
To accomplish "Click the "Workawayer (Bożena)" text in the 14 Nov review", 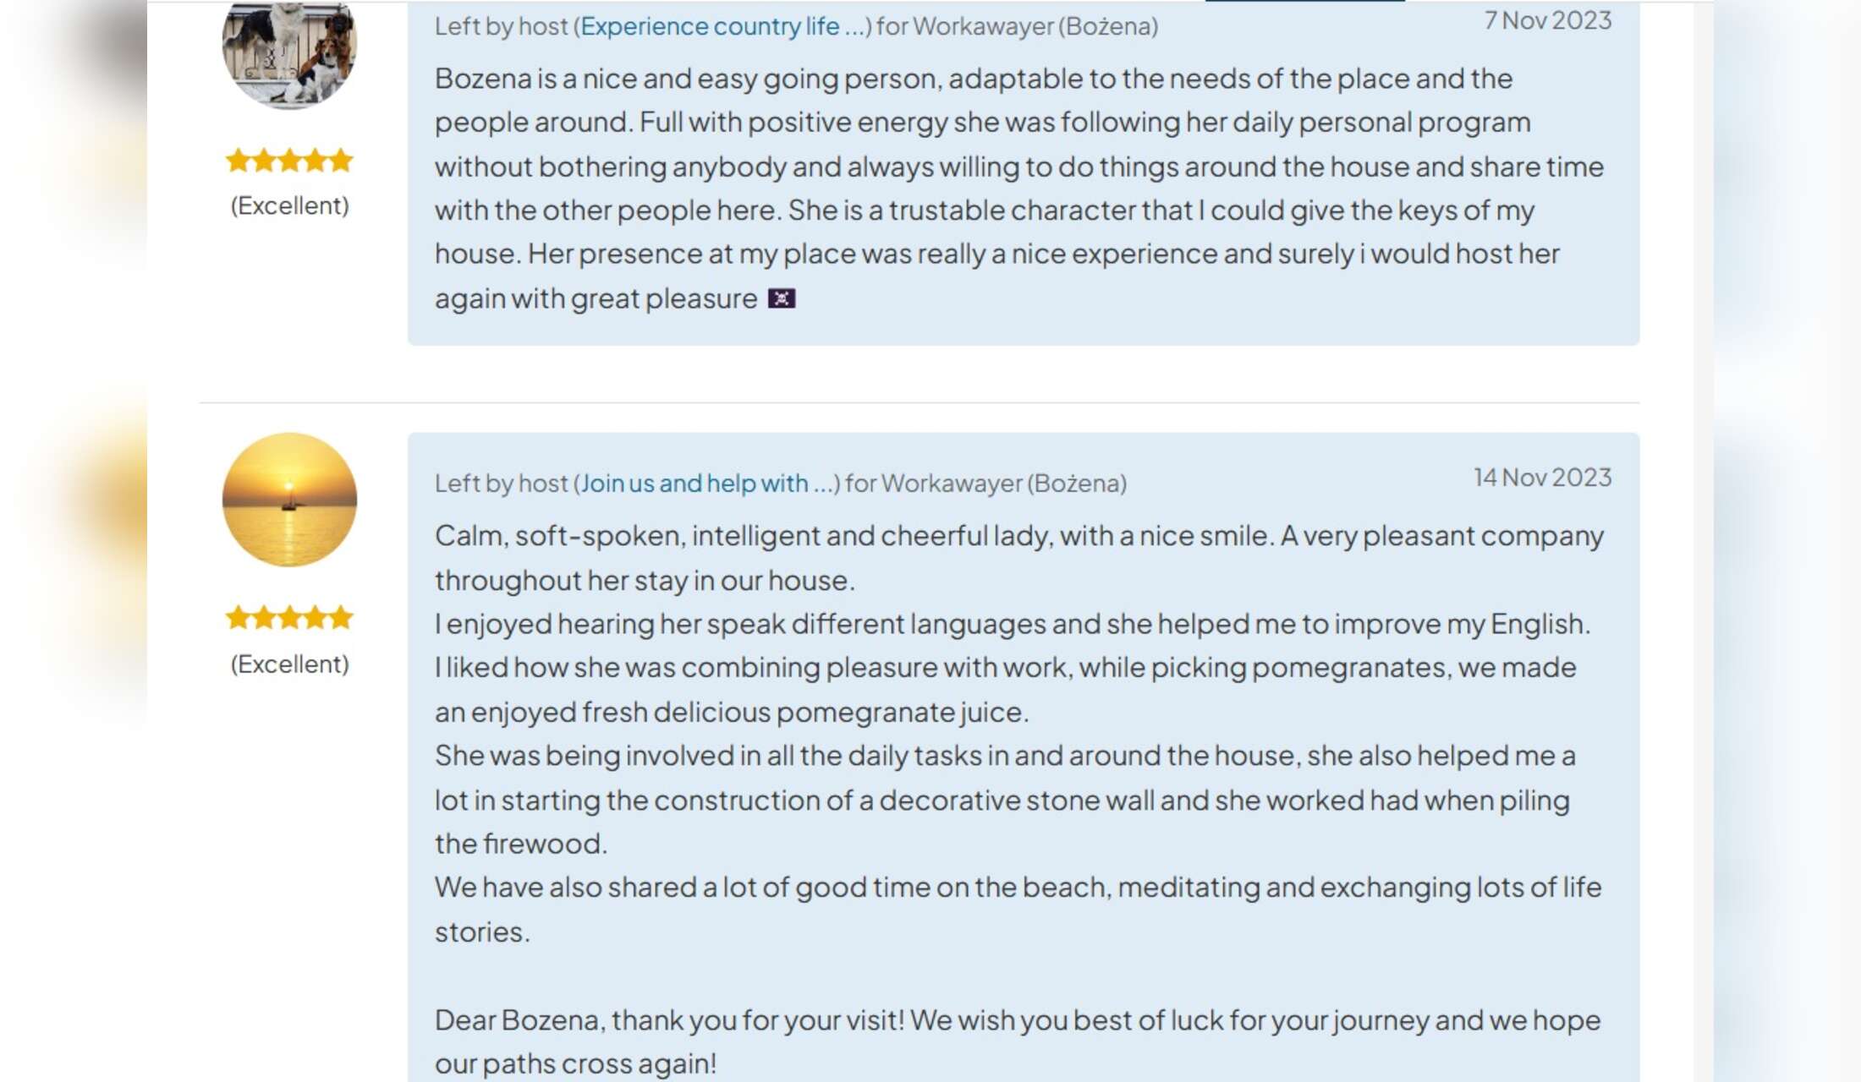I will (1003, 484).
